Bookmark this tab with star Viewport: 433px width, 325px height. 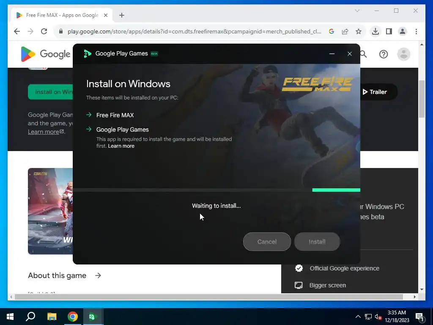coord(359,31)
